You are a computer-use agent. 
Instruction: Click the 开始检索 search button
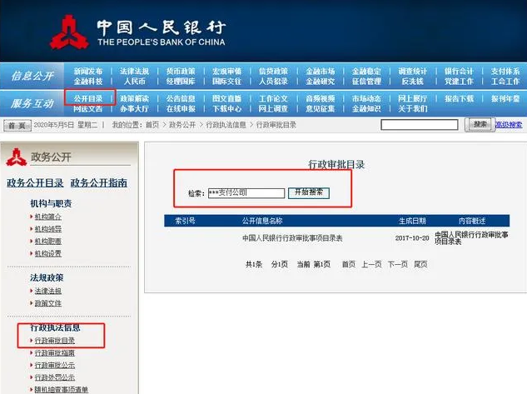pos(309,192)
